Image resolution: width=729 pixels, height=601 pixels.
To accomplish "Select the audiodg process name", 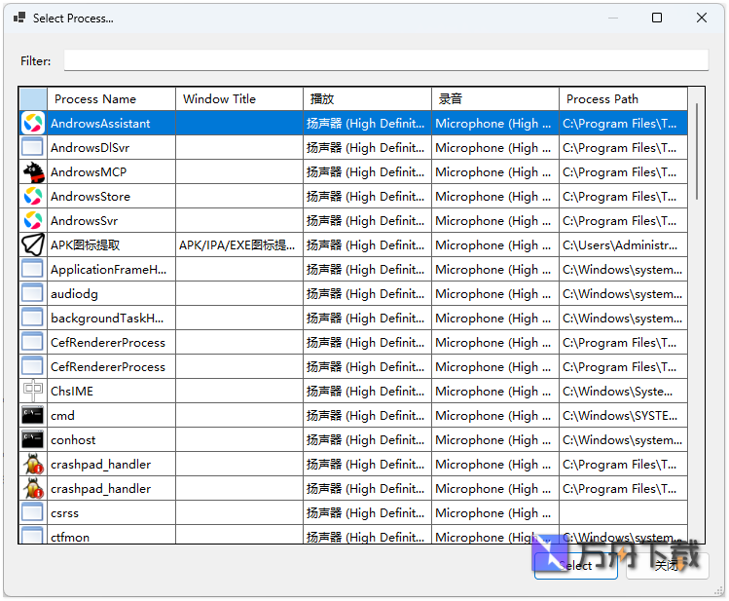I will click(x=74, y=293).
